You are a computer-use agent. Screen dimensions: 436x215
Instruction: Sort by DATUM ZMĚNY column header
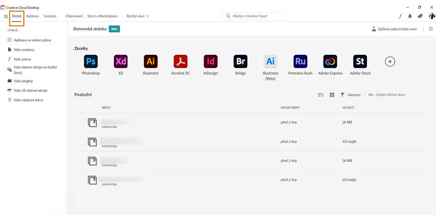click(290, 107)
